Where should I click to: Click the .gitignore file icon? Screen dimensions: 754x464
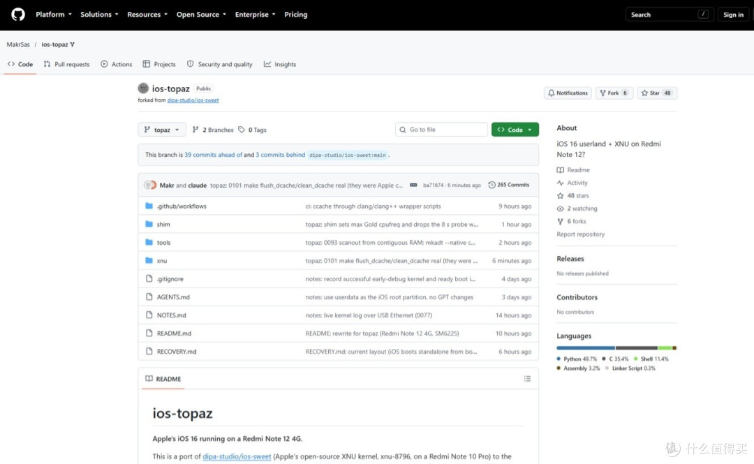[149, 279]
